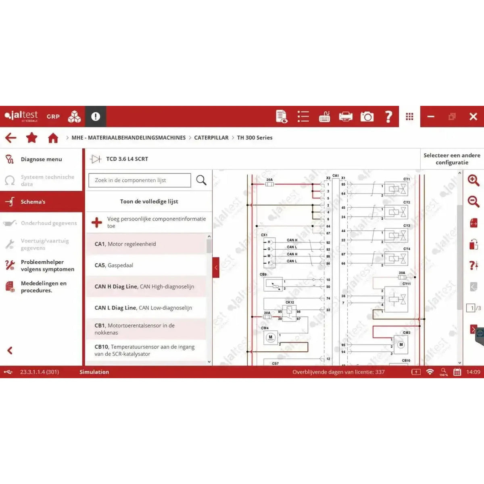Collapse the left sidebar with chevron
This screenshot has height=484, width=484.
10,350
